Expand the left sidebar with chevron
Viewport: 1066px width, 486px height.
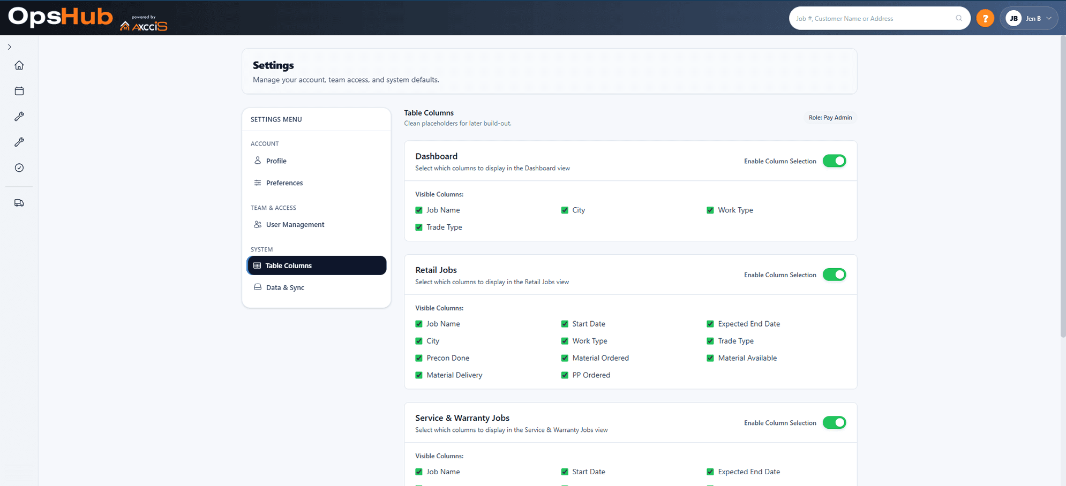[10, 47]
